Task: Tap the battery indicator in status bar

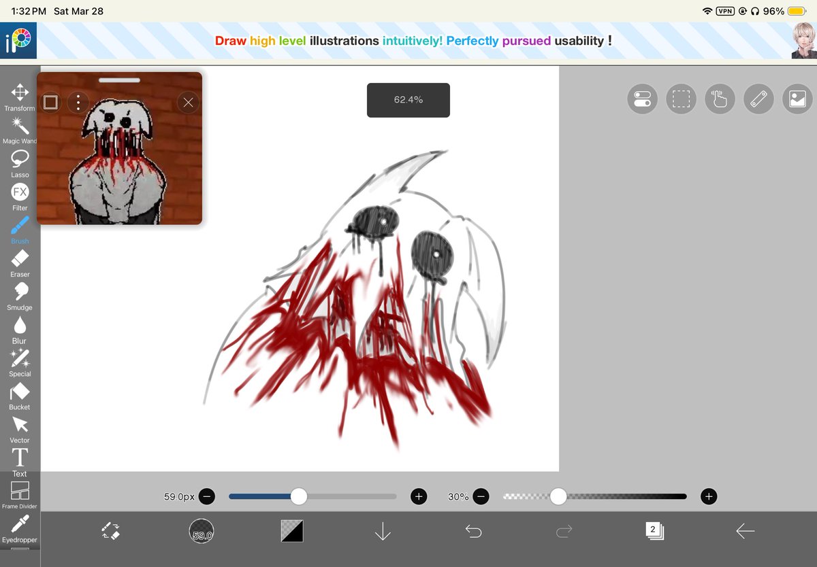Action: pos(797,12)
